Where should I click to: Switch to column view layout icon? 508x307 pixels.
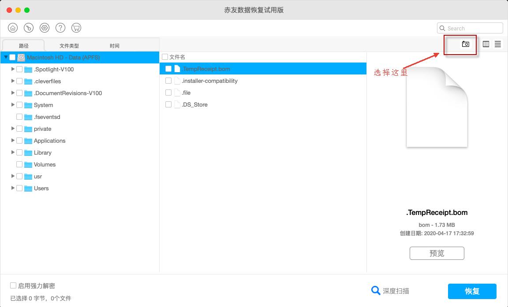pyautogui.click(x=486, y=44)
